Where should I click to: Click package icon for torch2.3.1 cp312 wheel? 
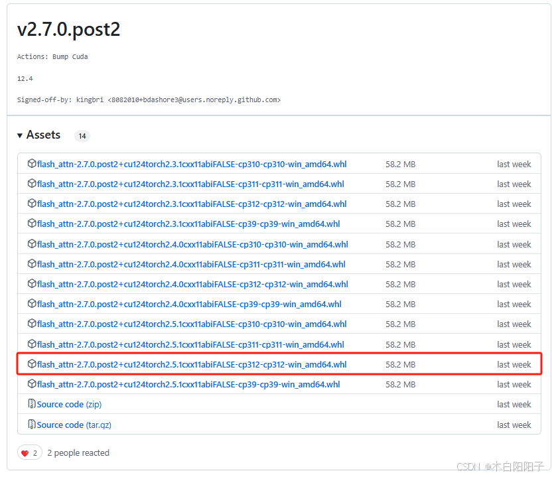tap(32, 203)
